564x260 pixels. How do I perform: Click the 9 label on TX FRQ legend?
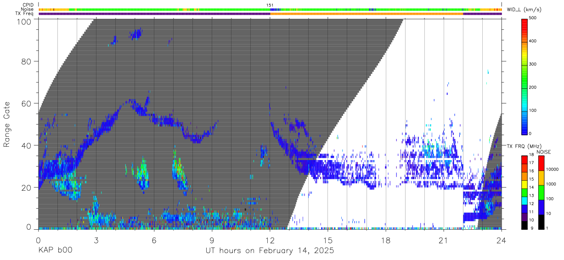[x=532, y=228]
